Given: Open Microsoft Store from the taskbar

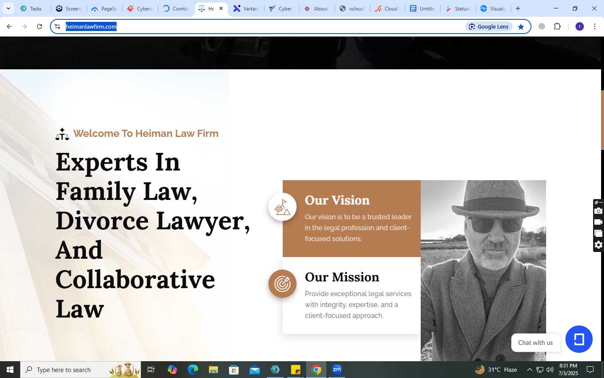Looking at the screenshot, I should point(234,370).
